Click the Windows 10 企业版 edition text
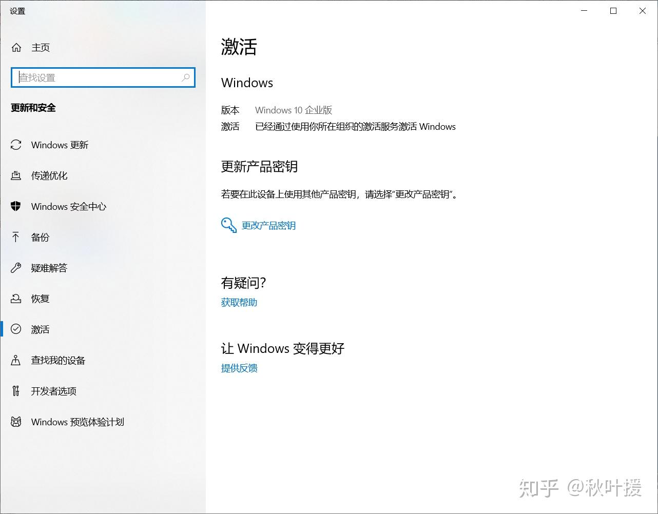The height and width of the screenshot is (514, 658). click(x=294, y=110)
